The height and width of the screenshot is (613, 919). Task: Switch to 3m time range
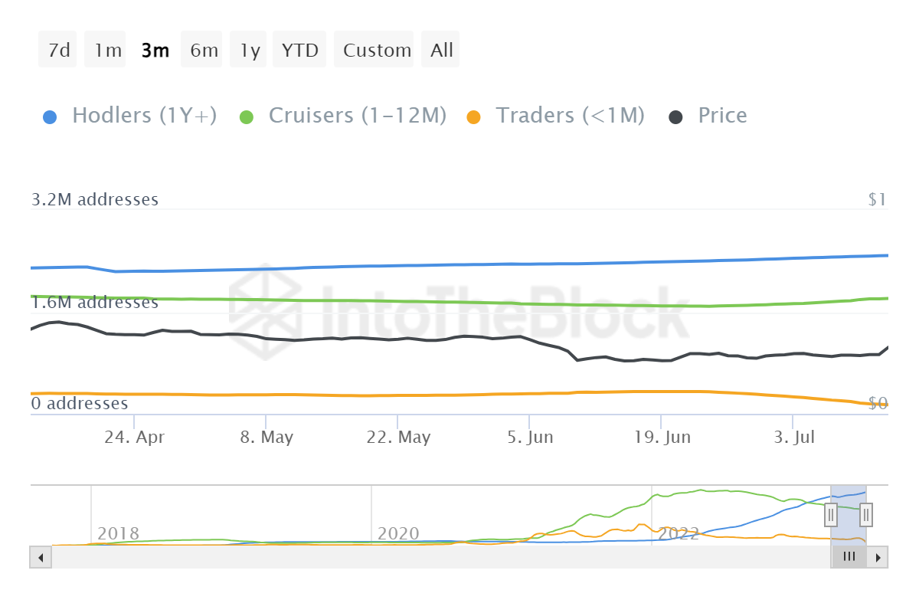pyautogui.click(x=155, y=51)
